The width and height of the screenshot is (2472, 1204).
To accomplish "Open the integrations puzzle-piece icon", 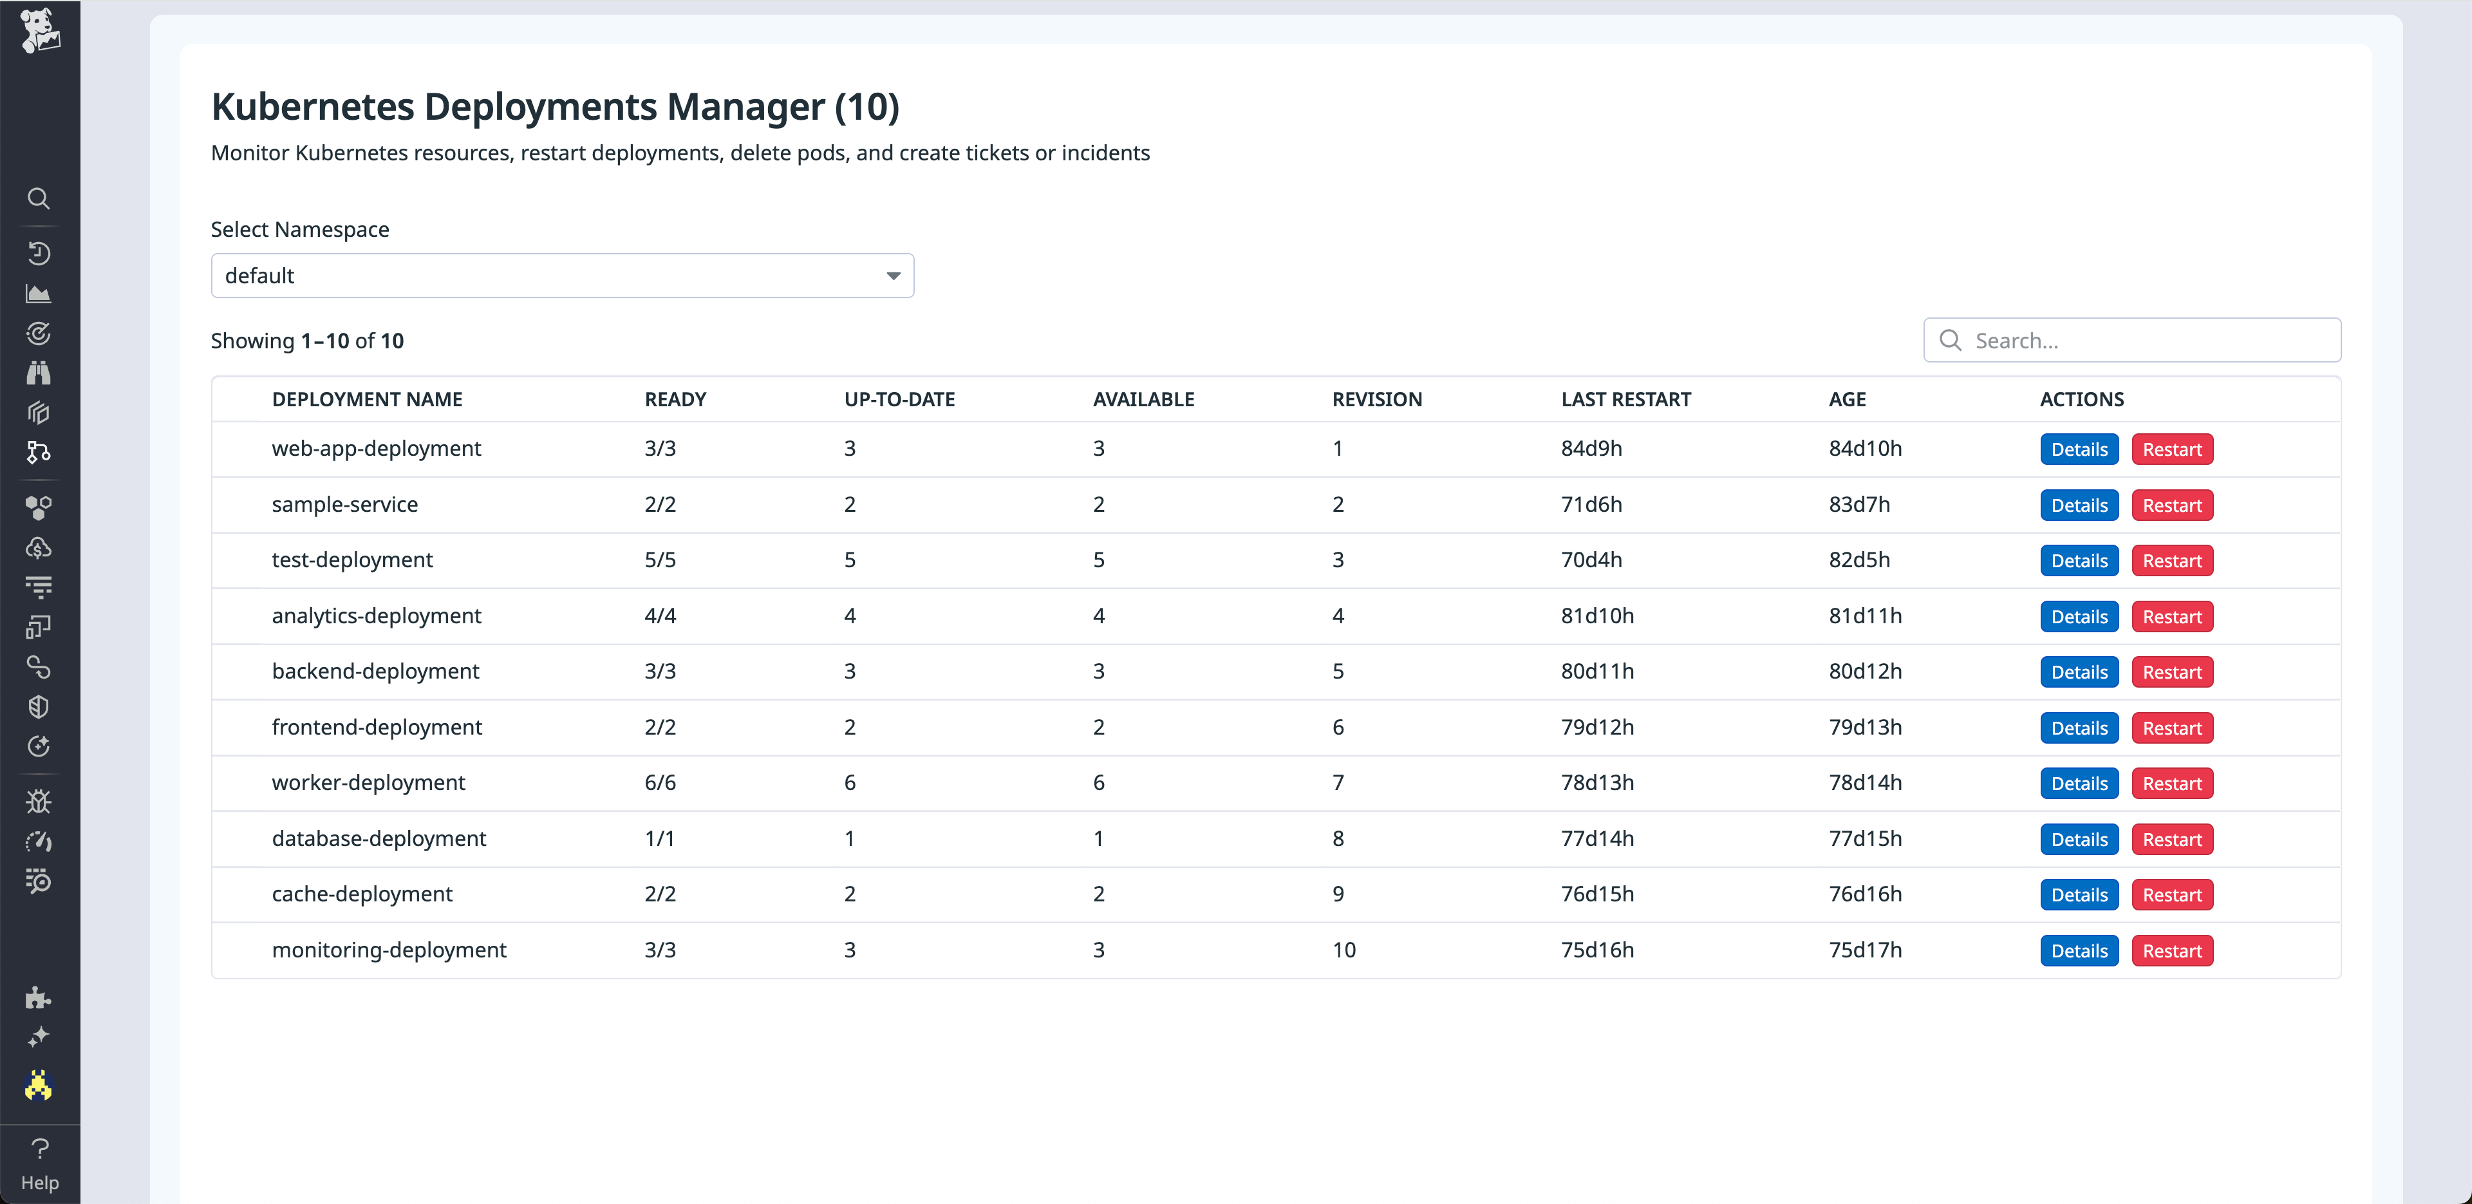I will (x=39, y=999).
